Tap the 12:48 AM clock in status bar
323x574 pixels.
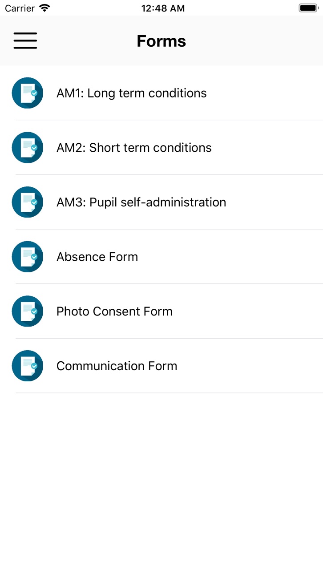tap(163, 8)
